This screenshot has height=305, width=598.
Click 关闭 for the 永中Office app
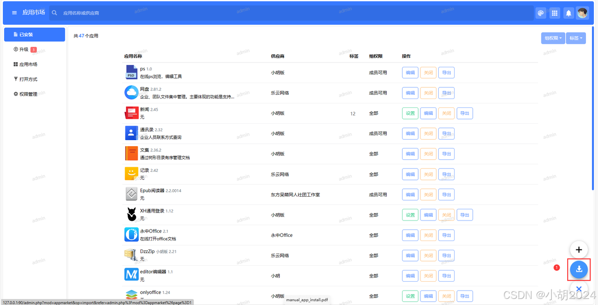[428, 235]
